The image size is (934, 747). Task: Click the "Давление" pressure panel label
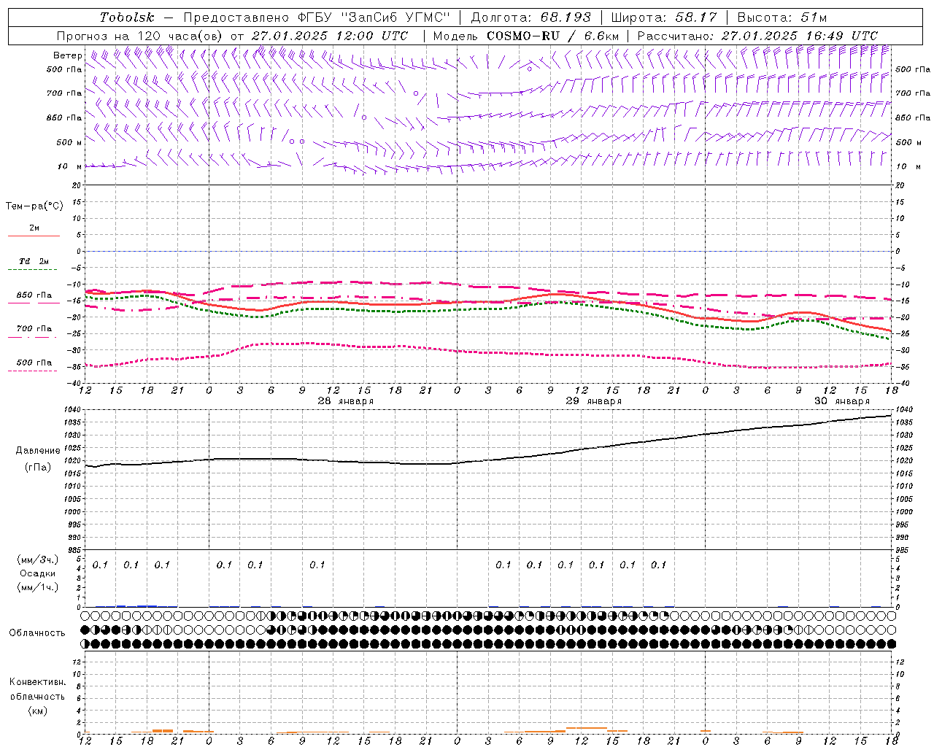[x=38, y=451]
